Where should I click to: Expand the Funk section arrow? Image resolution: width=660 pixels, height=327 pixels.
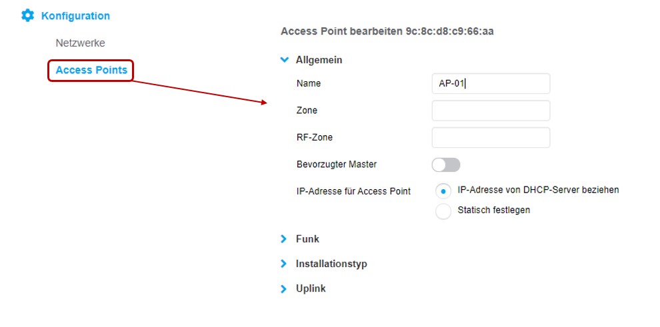284,239
